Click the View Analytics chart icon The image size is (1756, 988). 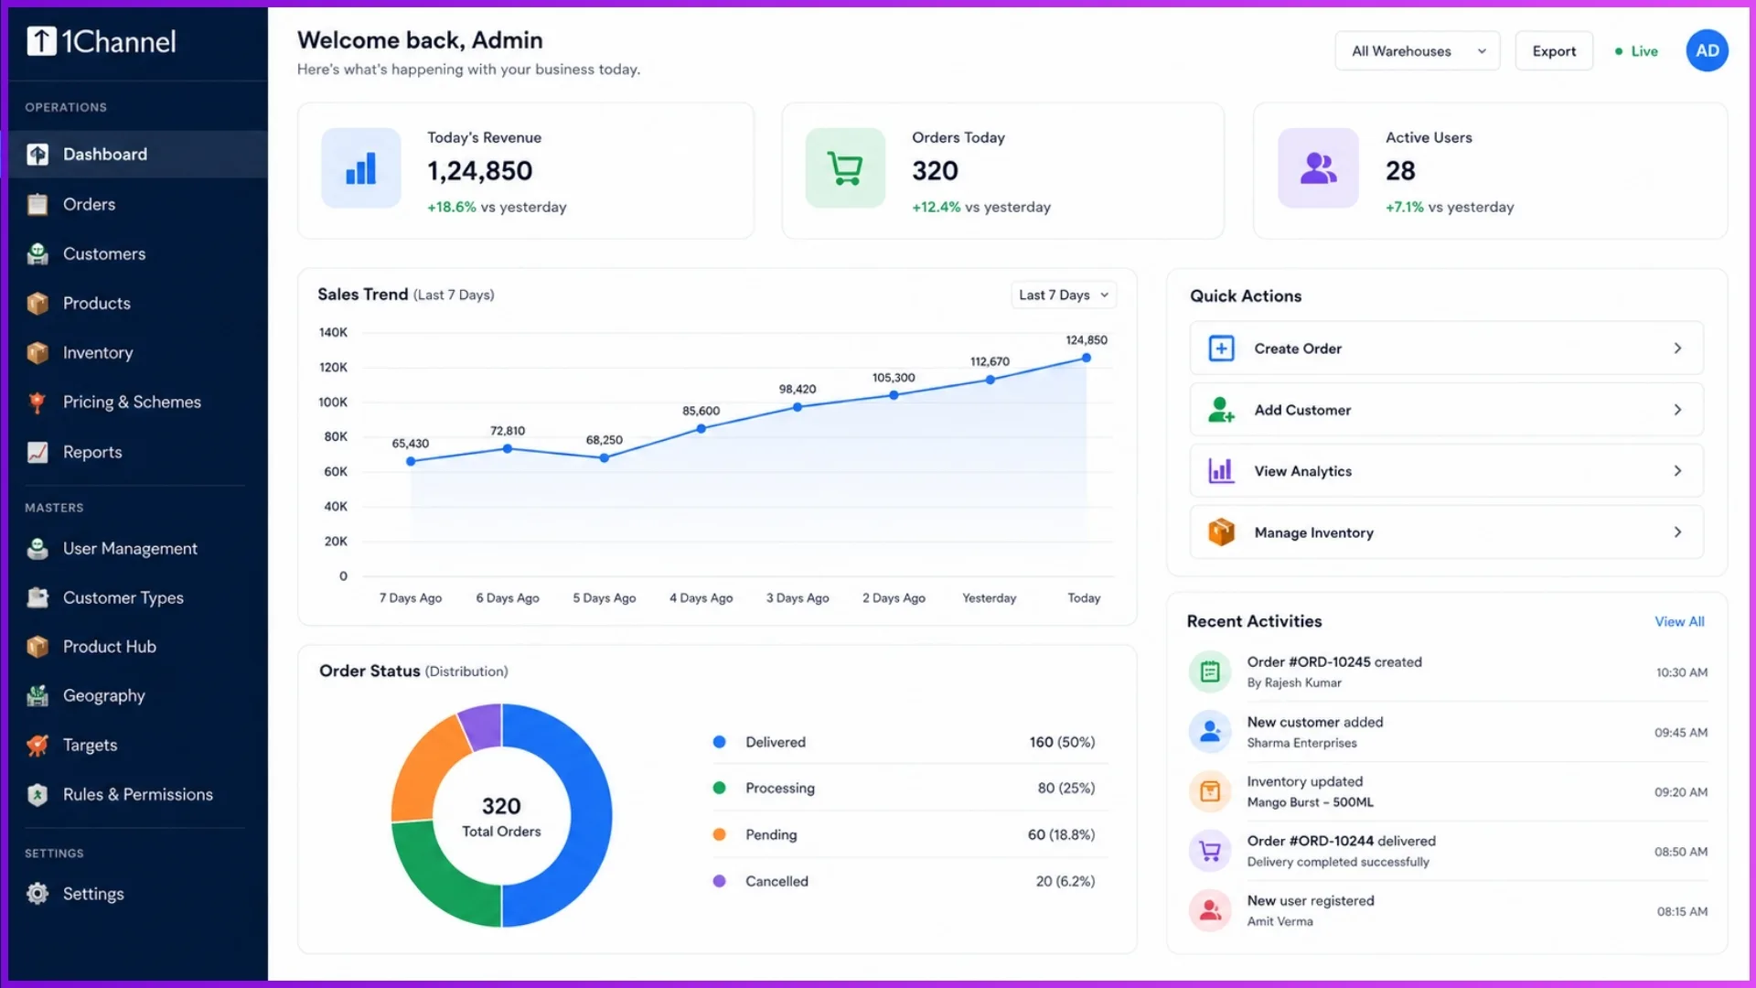click(x=1221, y=471)
